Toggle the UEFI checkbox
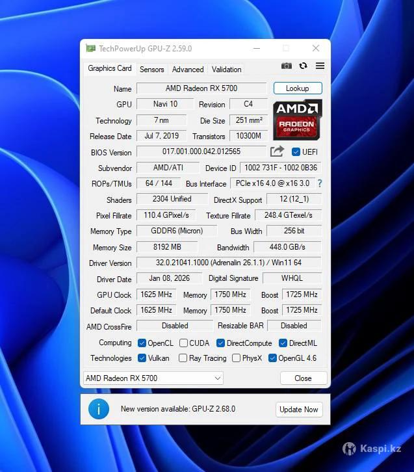 coord(296,152)
